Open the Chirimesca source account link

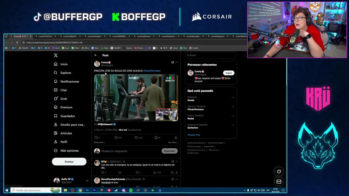point(106,124)
